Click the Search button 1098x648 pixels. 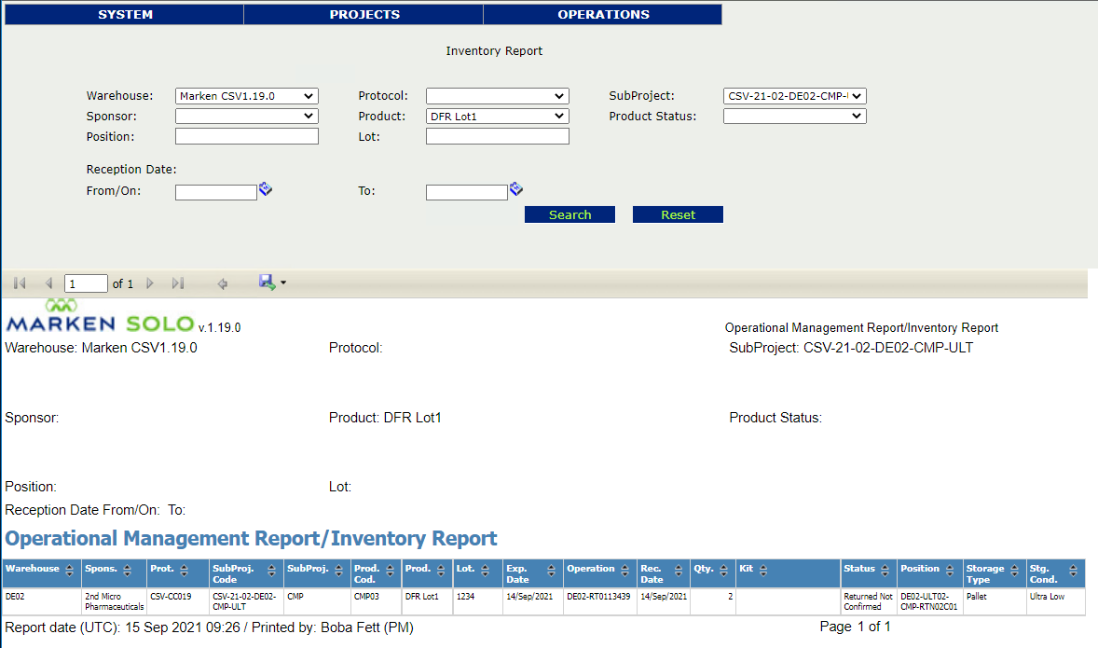click(x=570, y=215)
